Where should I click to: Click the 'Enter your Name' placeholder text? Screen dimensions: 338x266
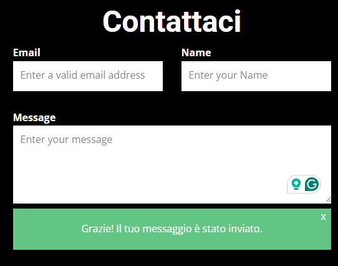click(228, 76)
